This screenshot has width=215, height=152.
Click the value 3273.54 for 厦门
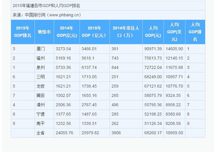click(x=63, y=49)
